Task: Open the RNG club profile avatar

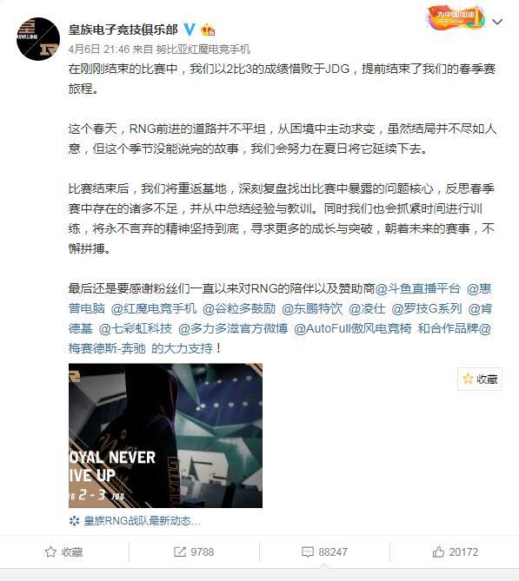Action: coord(38,39)
